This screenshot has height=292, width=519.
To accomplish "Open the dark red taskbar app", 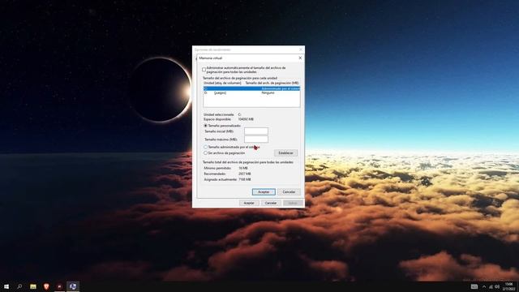I will coord(59,286).
